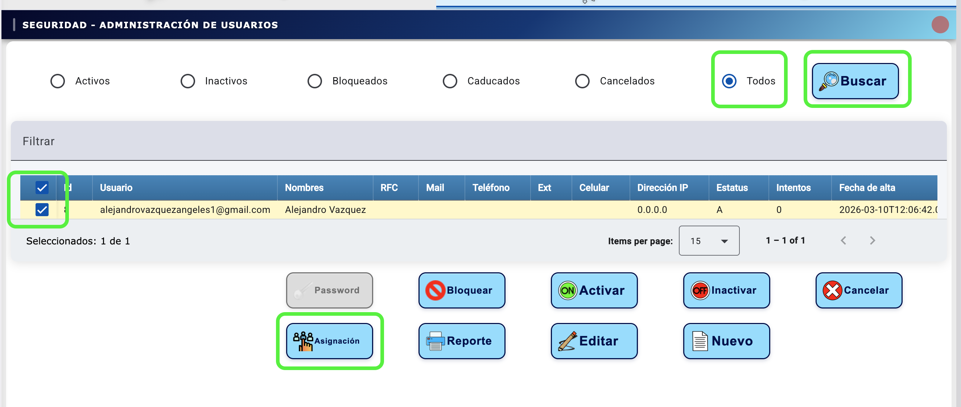Click the pencil icon on Editar

tap(568, 341)
